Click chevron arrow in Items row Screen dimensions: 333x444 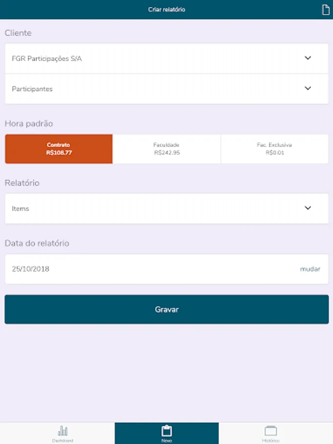[x=308, y=208]
